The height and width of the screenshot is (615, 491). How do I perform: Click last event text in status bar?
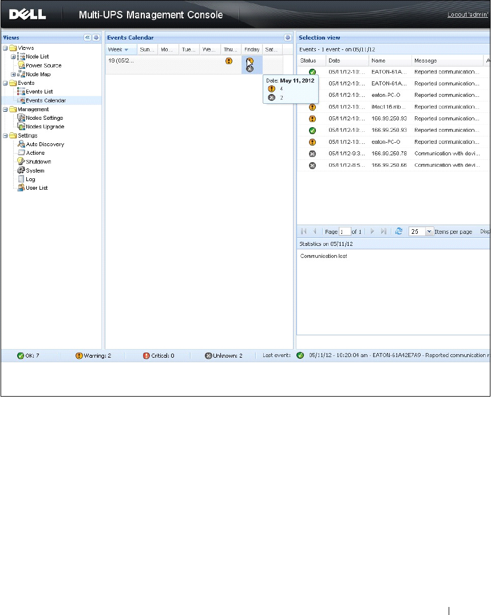pyautogui.click(x=398, y=355)
